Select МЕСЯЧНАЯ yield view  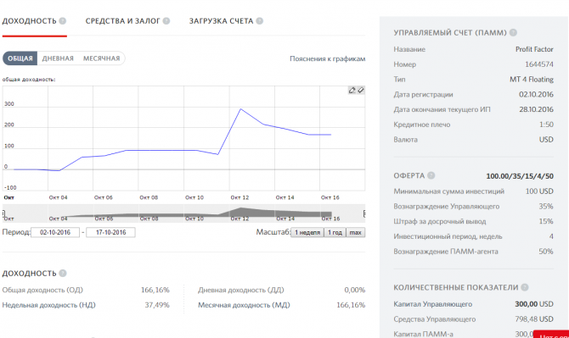coord(101,58)
